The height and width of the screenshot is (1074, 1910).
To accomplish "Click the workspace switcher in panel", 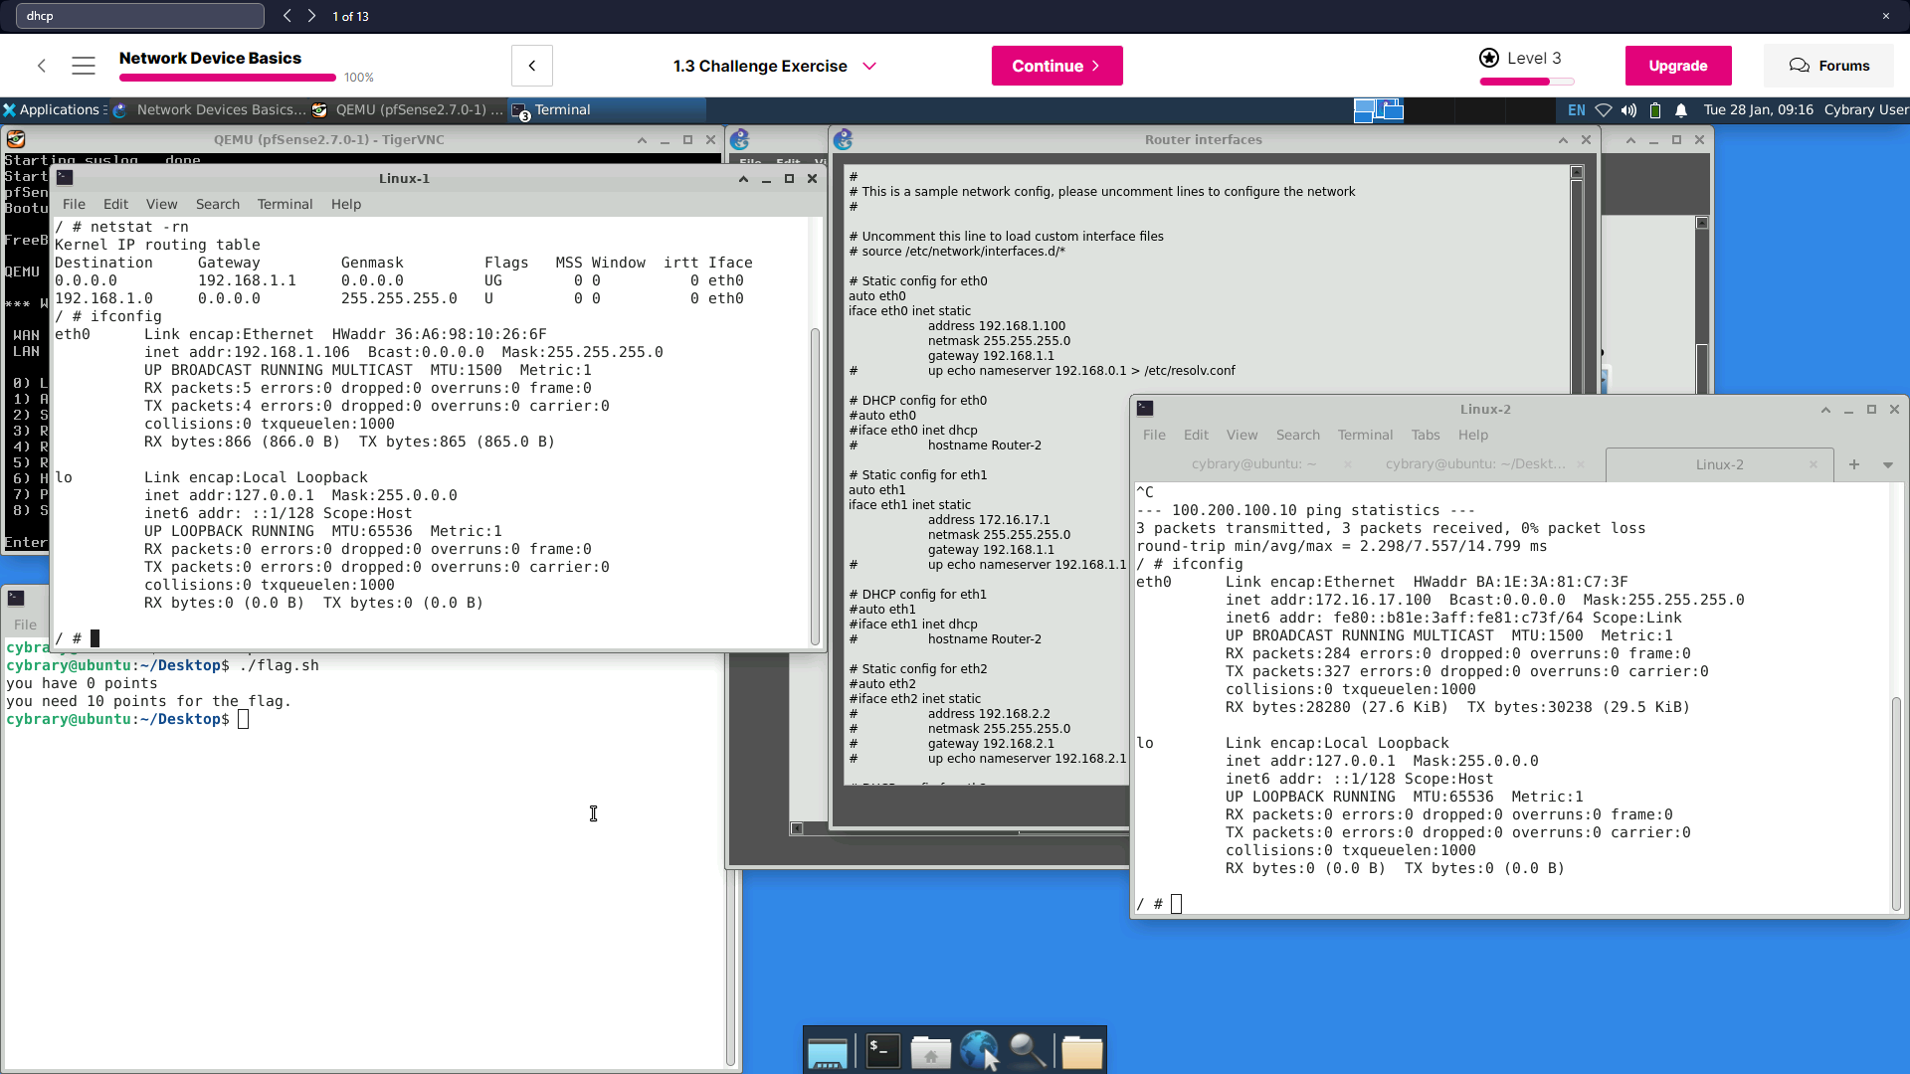I will pyautogui.click(x=1378, y=110).
